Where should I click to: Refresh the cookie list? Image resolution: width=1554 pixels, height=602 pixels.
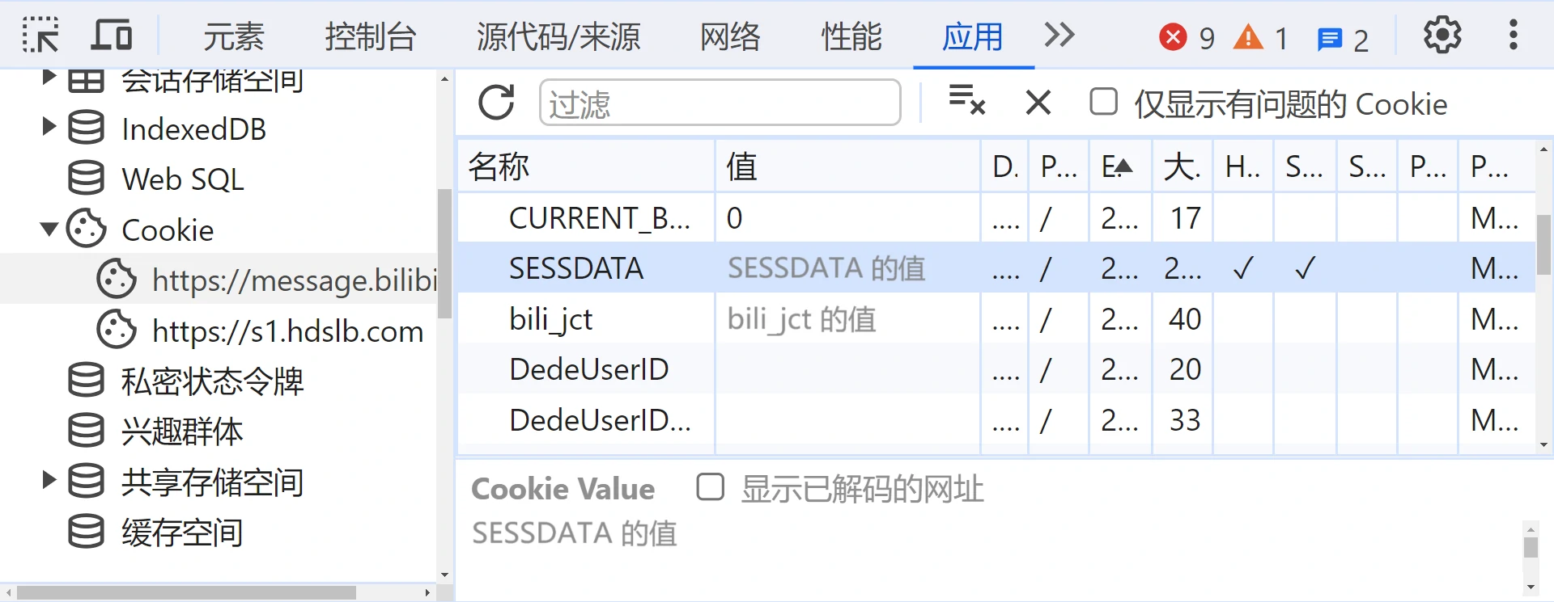point(496,102)
